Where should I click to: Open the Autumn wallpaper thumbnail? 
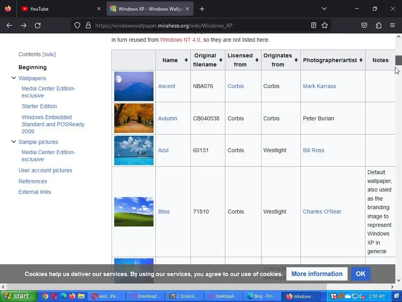tap(134, 118)
